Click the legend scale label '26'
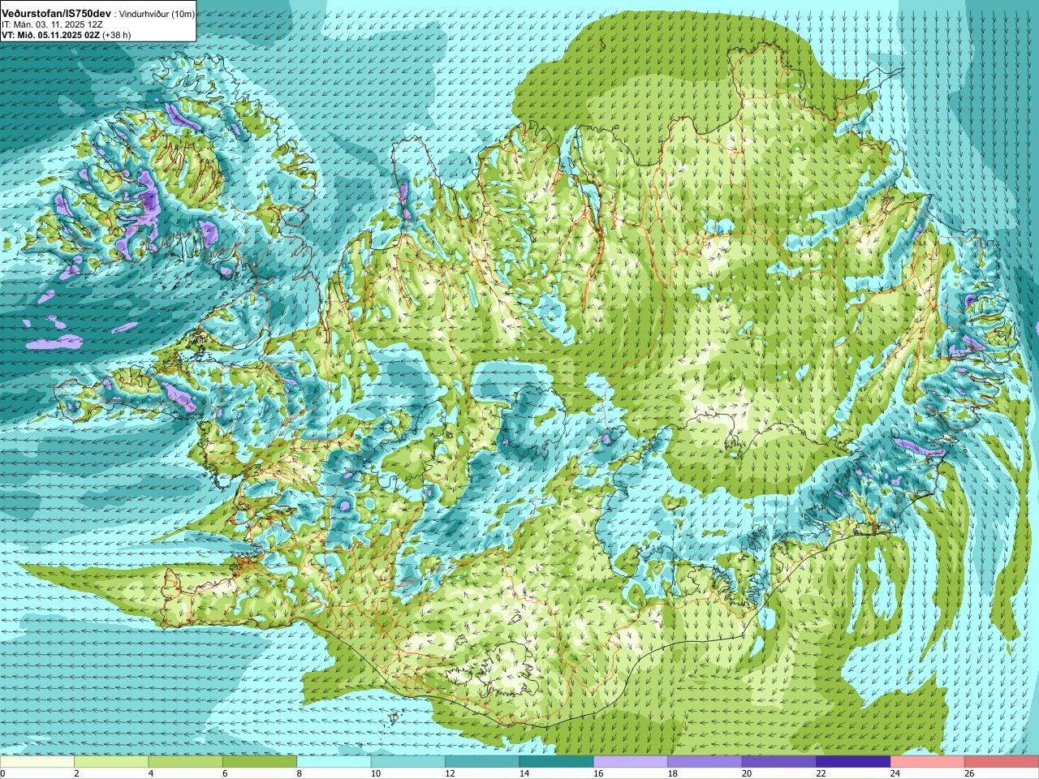The height and width of the screenshot is (779, 1039). click(x=969, y=773)
